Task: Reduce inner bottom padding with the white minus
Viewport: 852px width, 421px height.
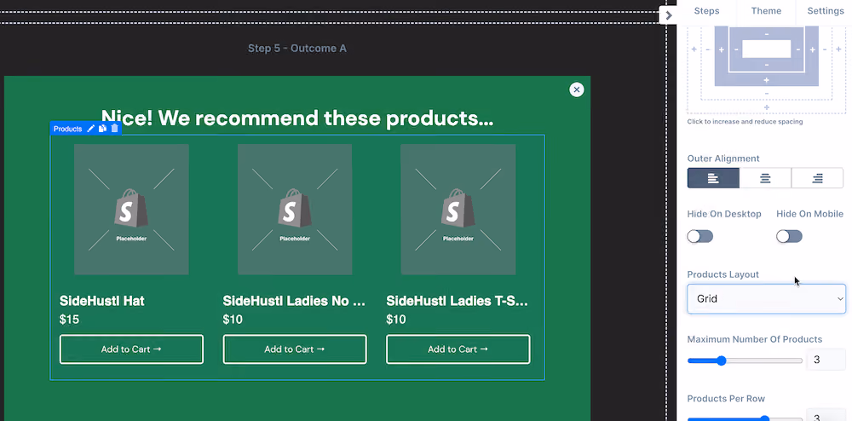Action: [767, 65]
